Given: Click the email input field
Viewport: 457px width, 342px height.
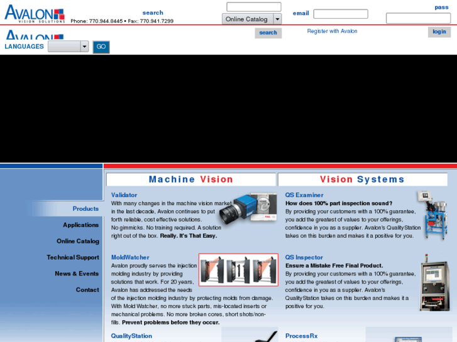Looking at the screenshot, I should 341,14.
